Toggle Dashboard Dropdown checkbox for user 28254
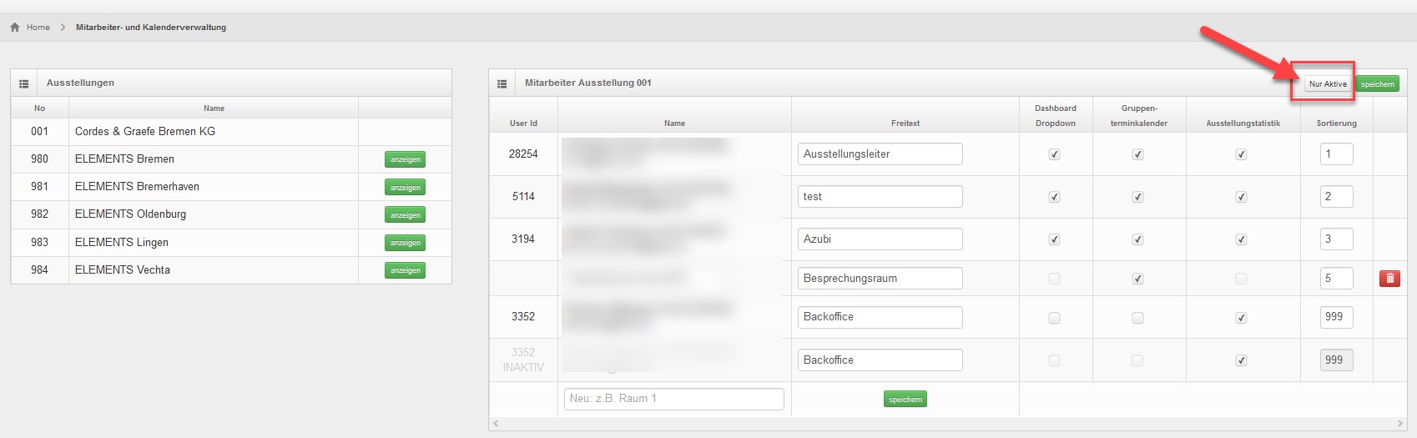 (1055, 154)
